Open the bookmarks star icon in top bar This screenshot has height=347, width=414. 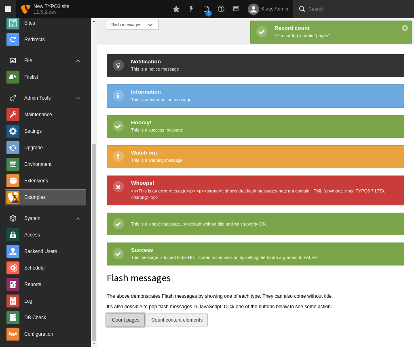tap(176, 9)
